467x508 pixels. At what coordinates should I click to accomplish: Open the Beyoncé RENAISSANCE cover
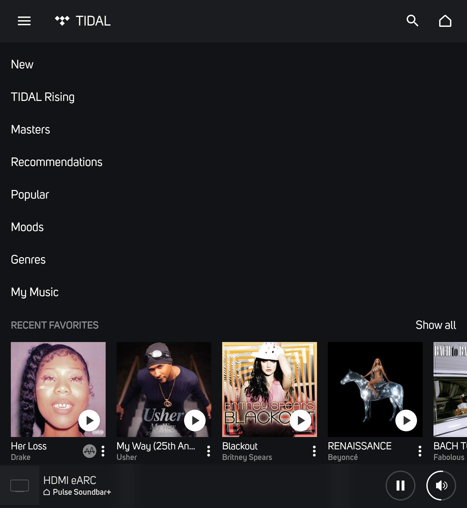(375, 390)
